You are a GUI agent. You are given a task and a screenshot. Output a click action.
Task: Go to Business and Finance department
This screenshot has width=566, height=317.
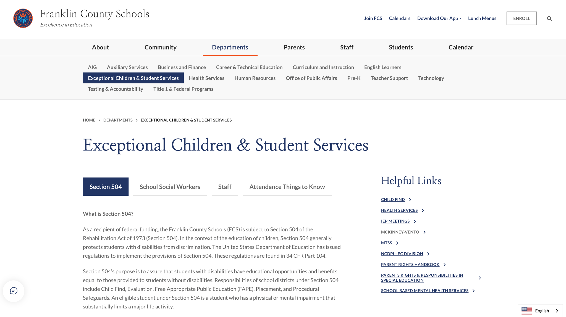tap(182, 67)
